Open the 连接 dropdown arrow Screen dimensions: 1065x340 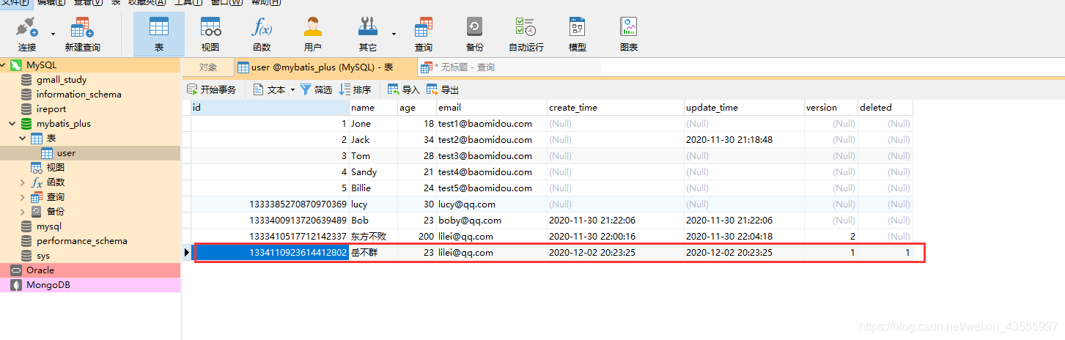[x=53, y=34]
